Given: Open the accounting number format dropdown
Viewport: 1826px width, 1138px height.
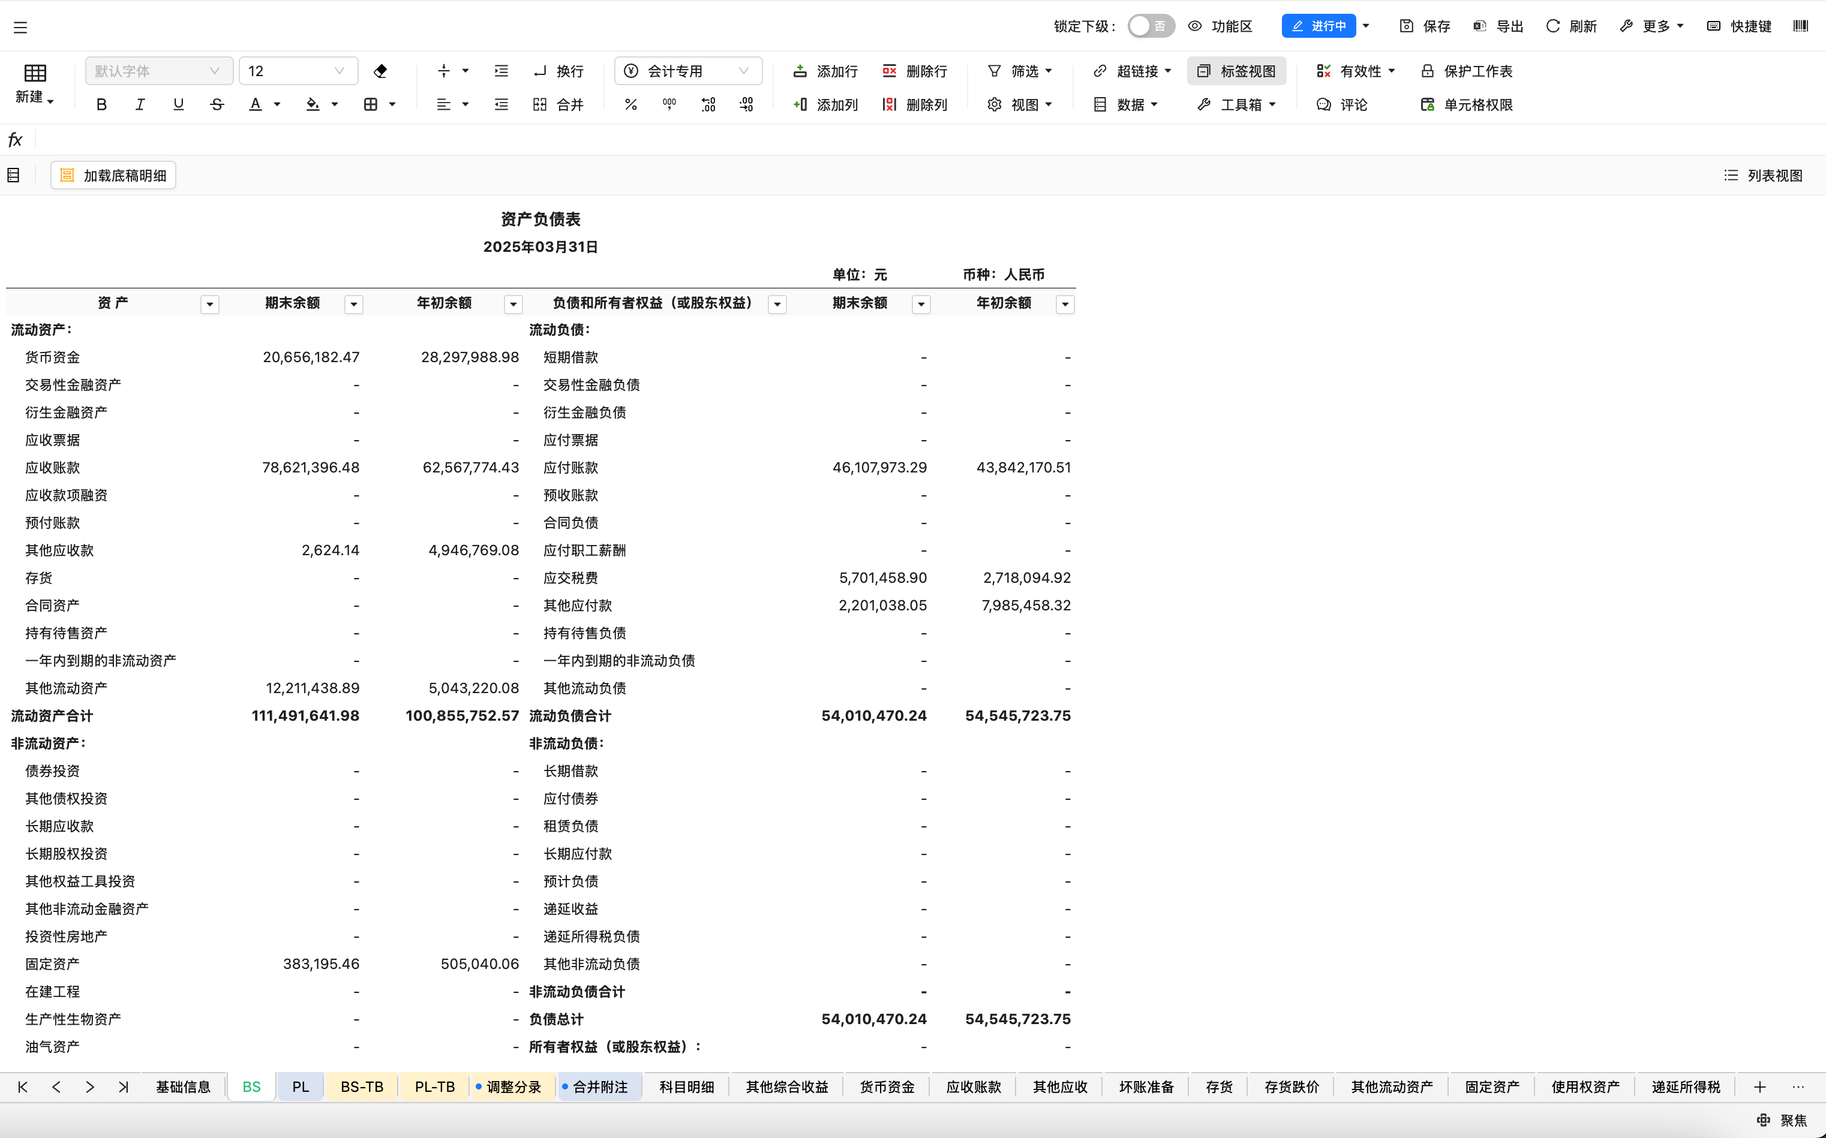Looking at the screenshot, I should tap(687, 71).
